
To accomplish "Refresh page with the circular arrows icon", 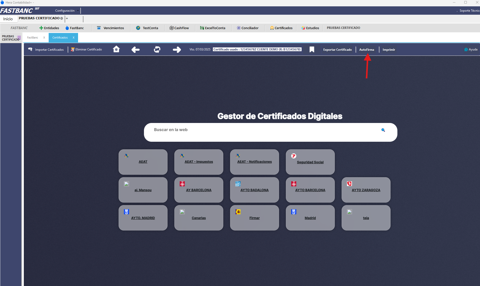I will pyautogui.click(x=157, y=49).
